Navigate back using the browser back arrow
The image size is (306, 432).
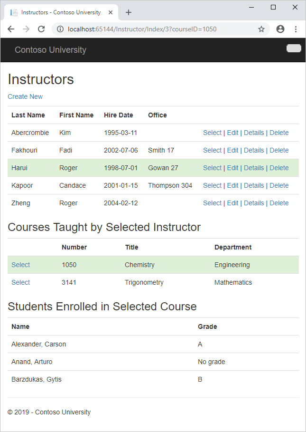coord(11,29)
